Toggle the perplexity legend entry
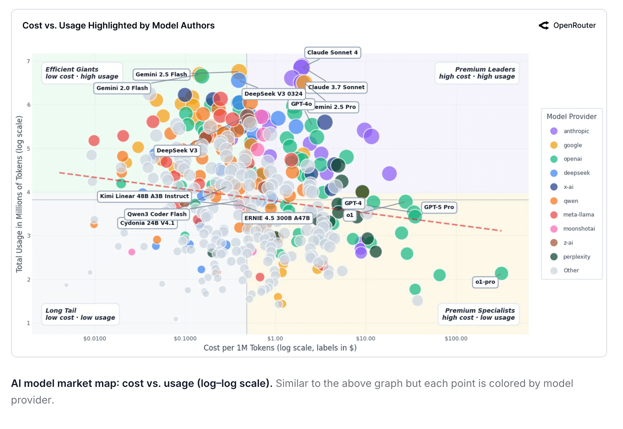This screenshot has width=623, height=429. point(576,257)
